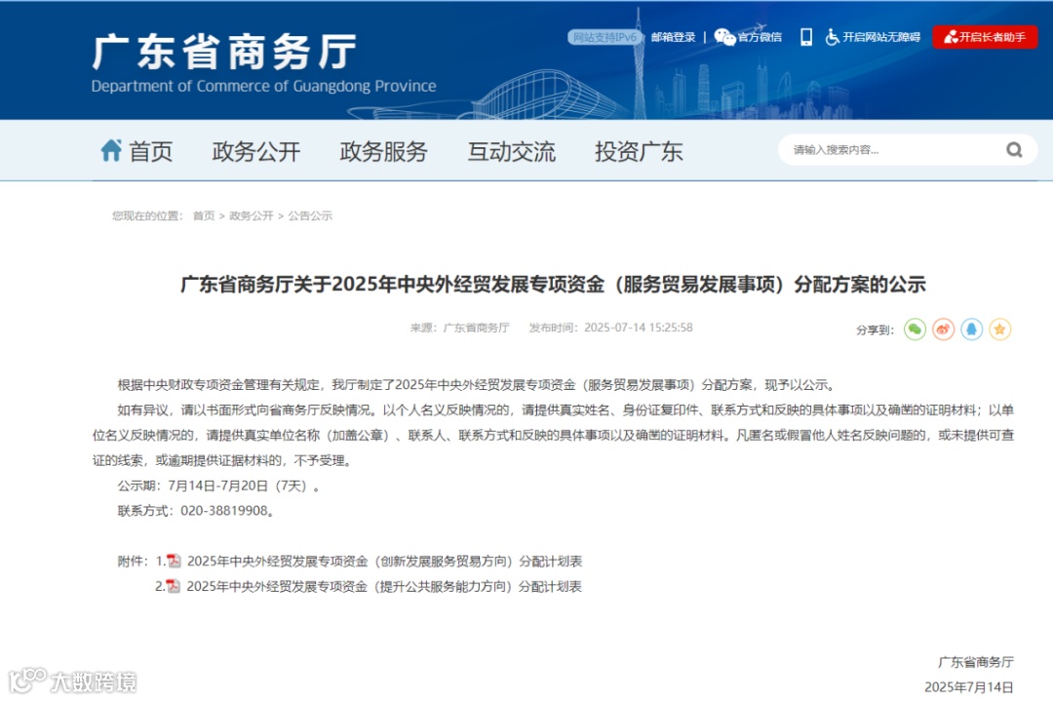Share to WeChat via green icon
The width and height of the screenshot is (1053, 701).
(915, 329)
